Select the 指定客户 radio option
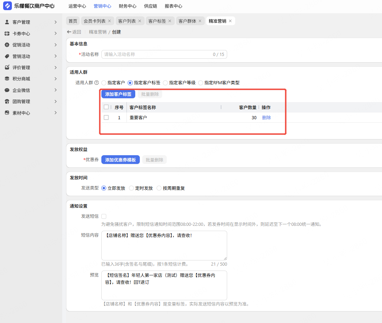382x323 pixels. pyautogui.click(x=104, y=83)
